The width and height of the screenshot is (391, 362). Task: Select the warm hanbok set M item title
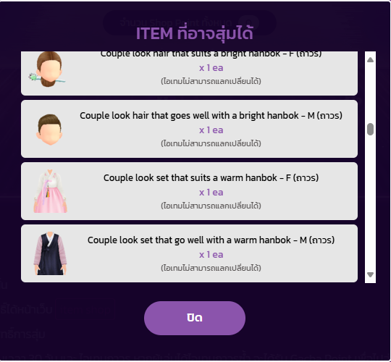click(x=211, y=240)
